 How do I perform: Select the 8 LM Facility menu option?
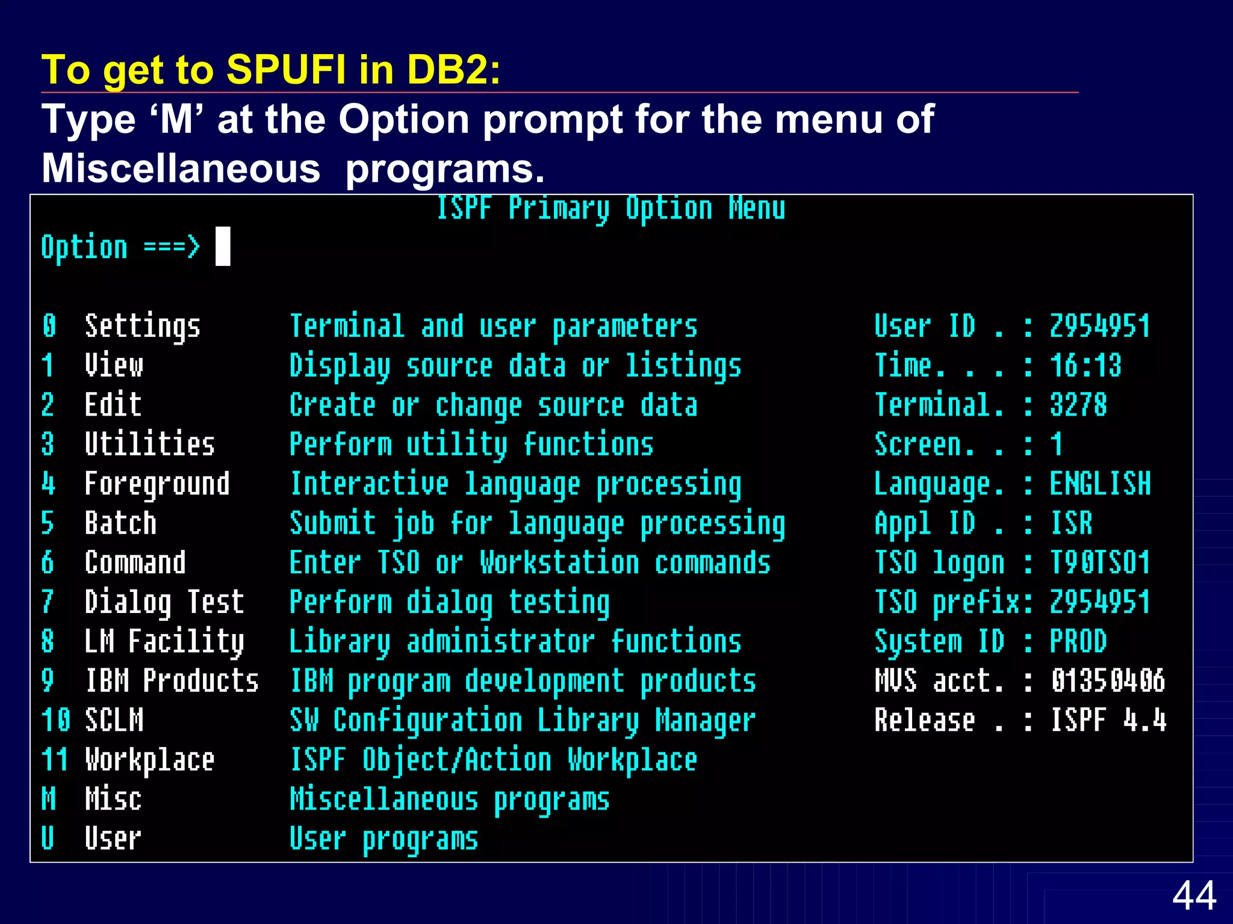coord(143,642)
